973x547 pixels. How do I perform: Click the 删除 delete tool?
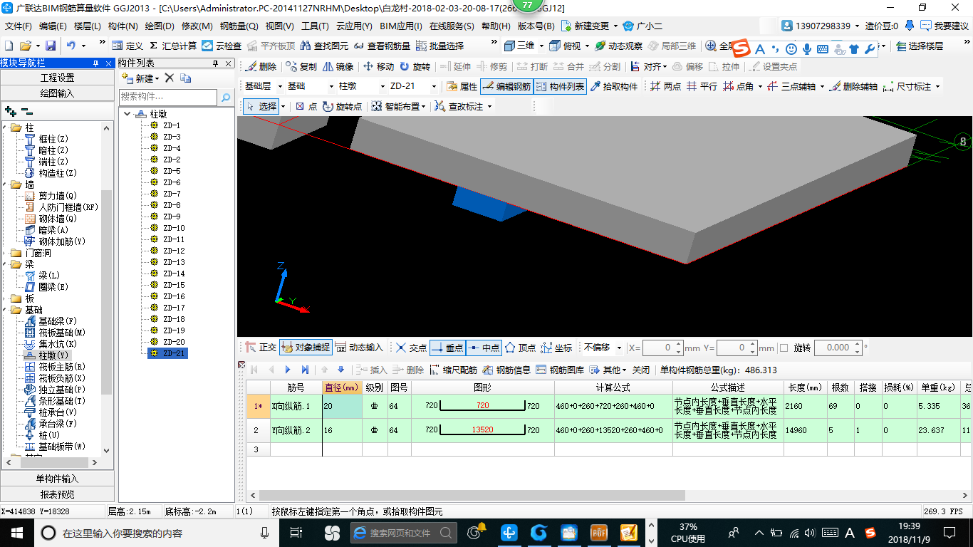pos(261,66)
